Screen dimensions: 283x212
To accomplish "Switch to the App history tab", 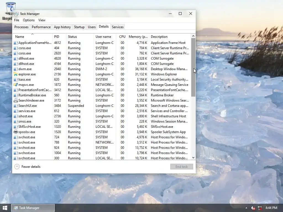I will pos(62,27).
